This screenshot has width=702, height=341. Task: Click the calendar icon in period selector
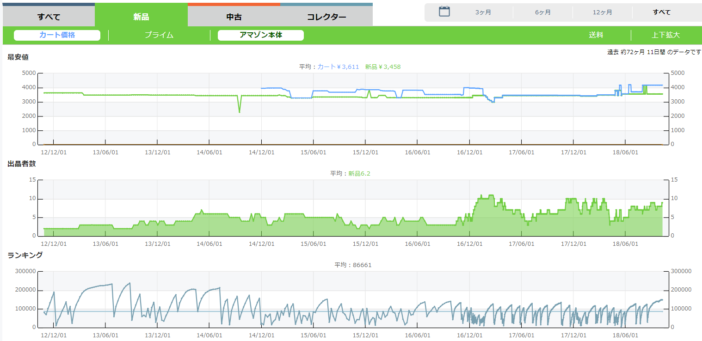click(x=444, y=12)
